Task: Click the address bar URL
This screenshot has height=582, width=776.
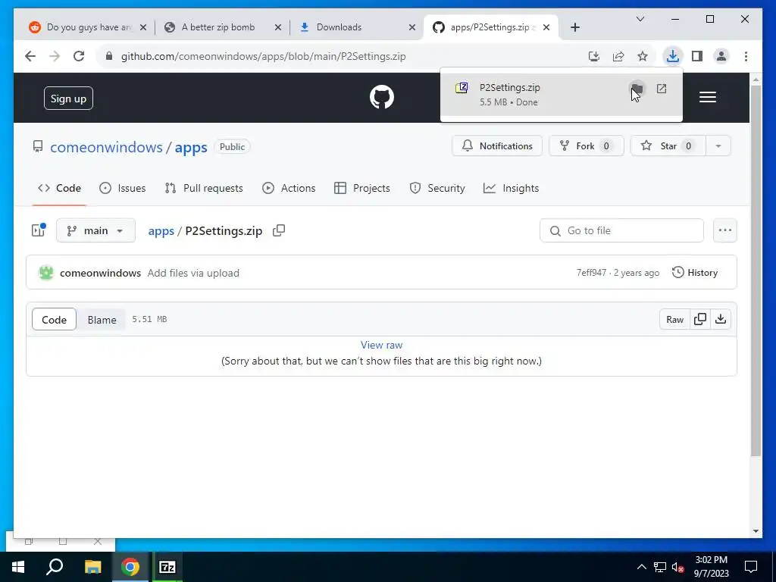Action: (x=263, y=56)
